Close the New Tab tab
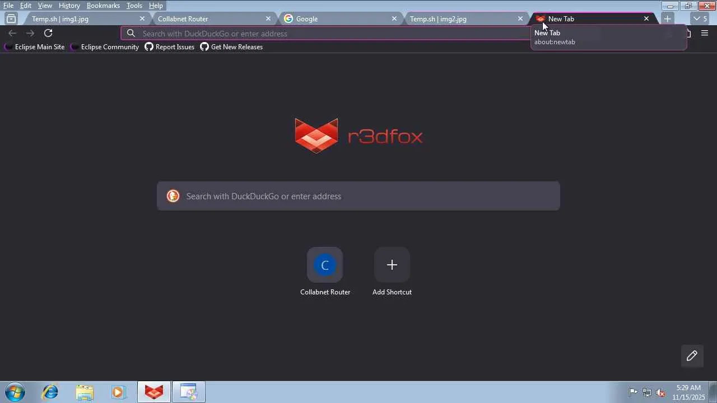 point(646,18)
